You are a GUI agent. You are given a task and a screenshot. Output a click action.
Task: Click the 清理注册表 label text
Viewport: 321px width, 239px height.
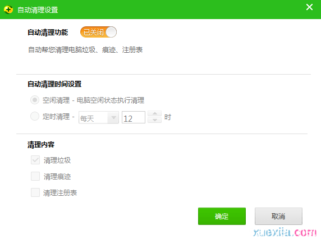click(60, 193)
